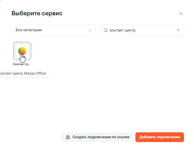
Task: Click the rounded border of the service tile
Action: pyautogui.click(x=14, y=51)
